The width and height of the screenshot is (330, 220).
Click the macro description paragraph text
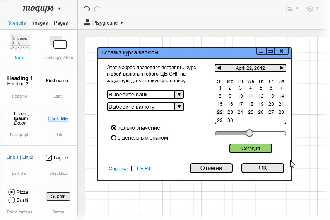click(151, 74)
